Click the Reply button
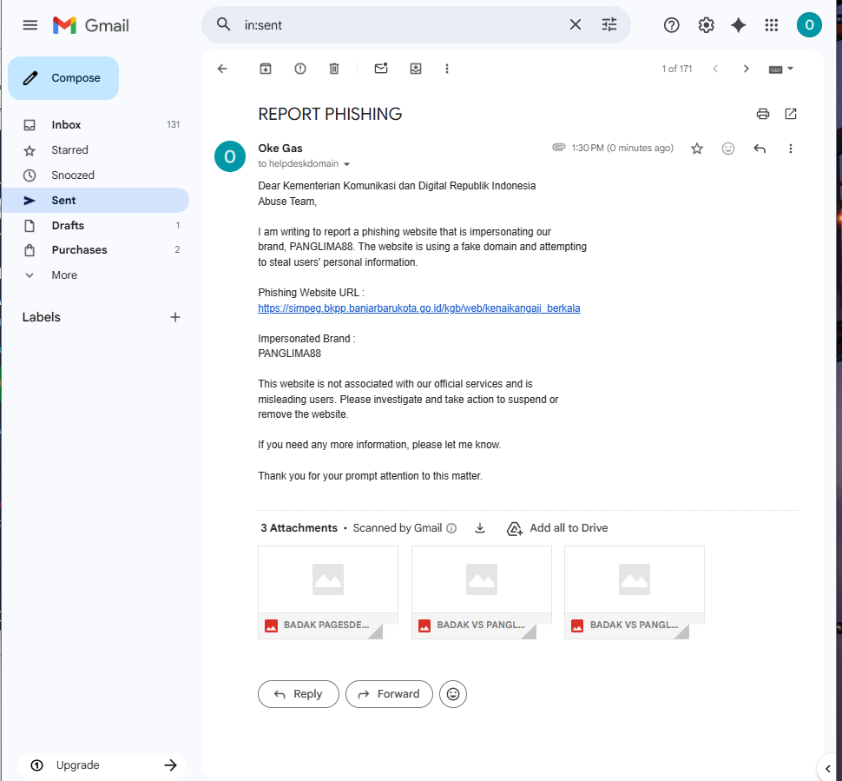This screenshot has width=842, height=781. click(x=299, y=694)
